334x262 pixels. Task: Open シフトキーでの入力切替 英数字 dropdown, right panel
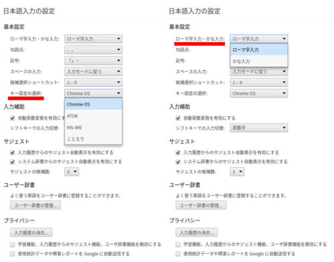click(259, 128)
